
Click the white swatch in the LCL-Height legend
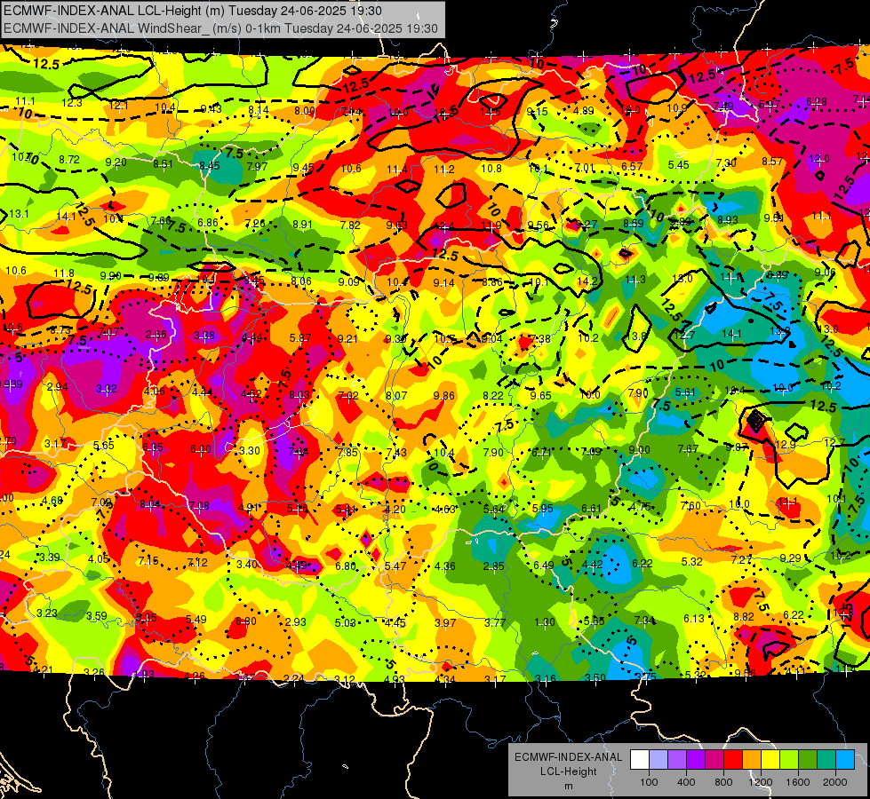click(640, 760)
